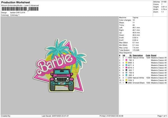Image resolution: width=168 pixels, height=118 pixels.
Task: Select the Min Stitch value 0.1 mm
Action: pos(136,45)
